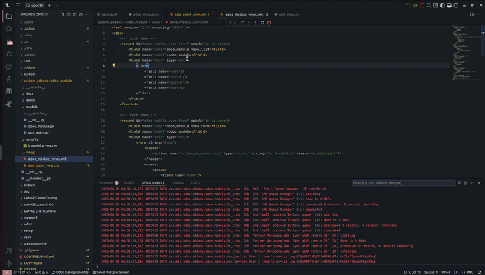Click the red stop icon in title bar
The image size is (485, 275).
pos(422,5)
